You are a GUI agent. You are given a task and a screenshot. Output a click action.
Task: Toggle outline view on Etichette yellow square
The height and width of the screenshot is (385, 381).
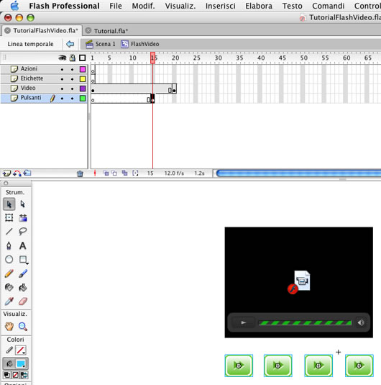(83, 79)
